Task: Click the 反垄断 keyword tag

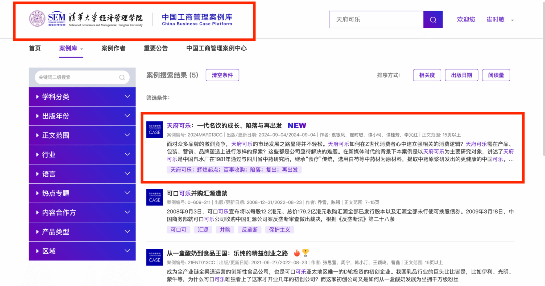Action: pos(249,230)
